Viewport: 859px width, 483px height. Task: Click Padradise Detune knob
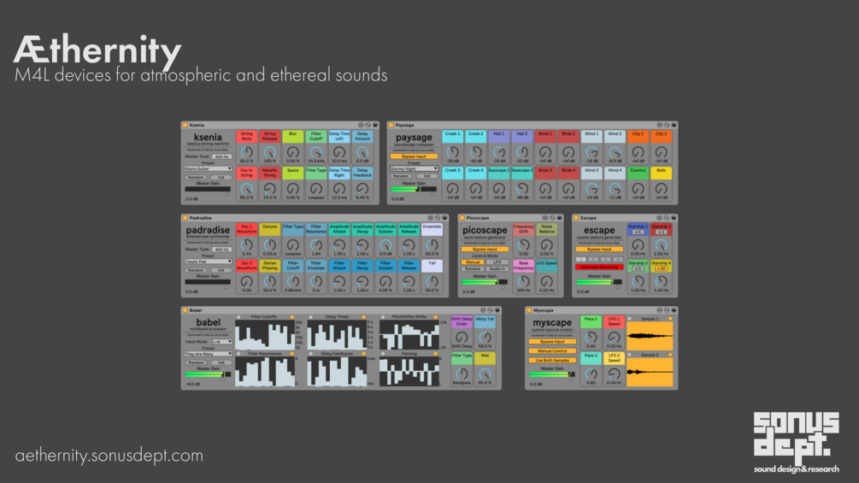click(269, 245)
